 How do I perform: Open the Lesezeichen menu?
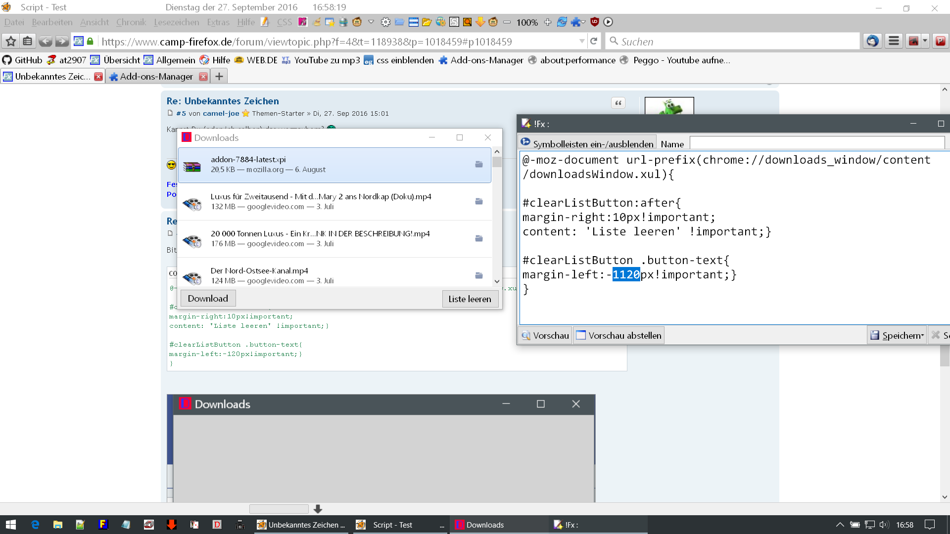[176, 22]
